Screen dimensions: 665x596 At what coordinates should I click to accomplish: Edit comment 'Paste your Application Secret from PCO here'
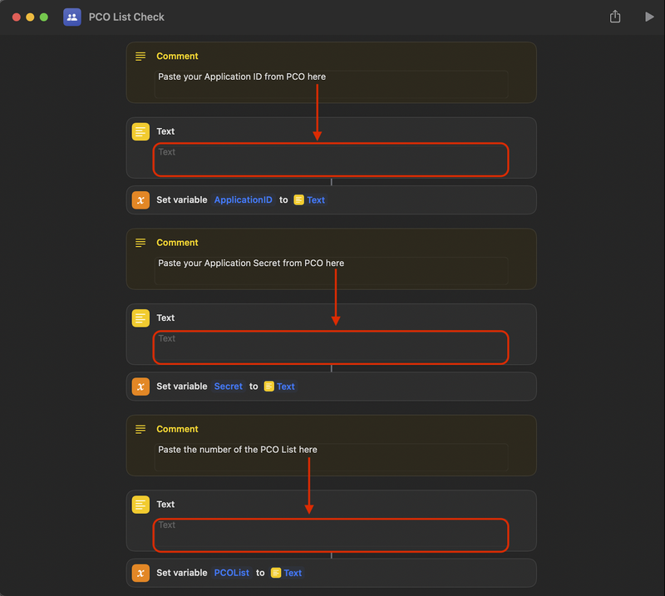331,271
